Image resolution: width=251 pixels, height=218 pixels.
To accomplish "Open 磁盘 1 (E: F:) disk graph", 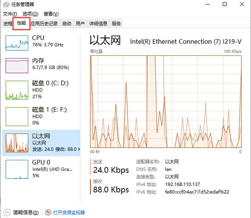I will point(17,116).
